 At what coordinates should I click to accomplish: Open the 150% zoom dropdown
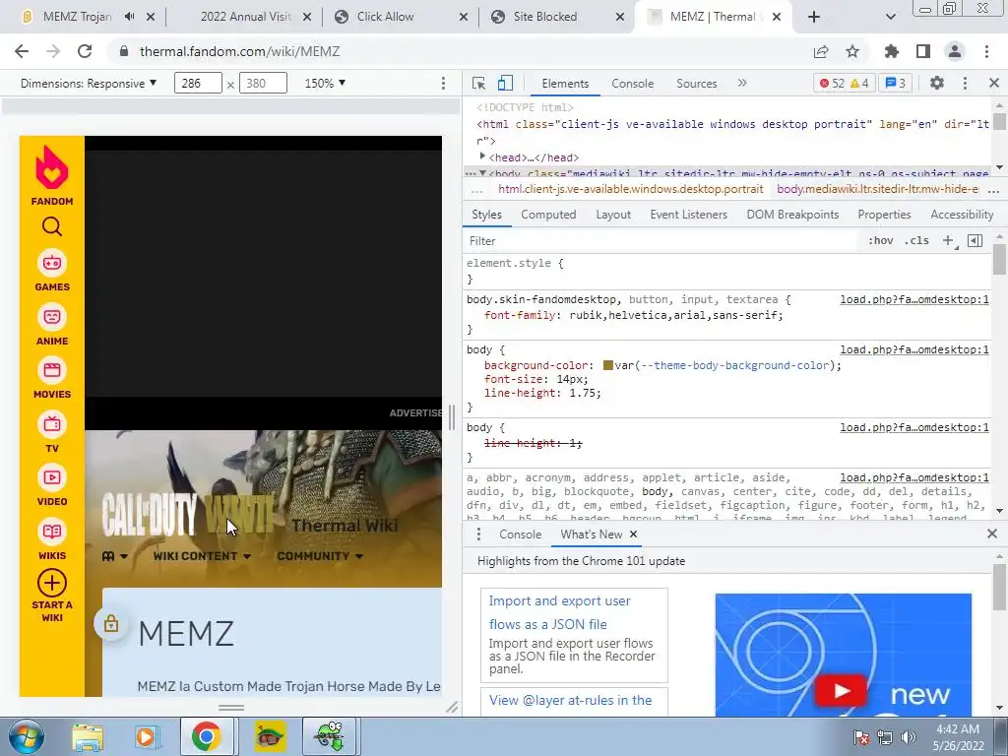325,83
